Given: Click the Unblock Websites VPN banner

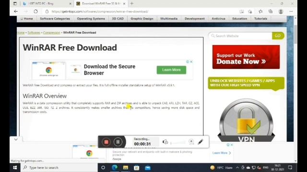Looking at the screenshot, I should [x=246, y=83].
